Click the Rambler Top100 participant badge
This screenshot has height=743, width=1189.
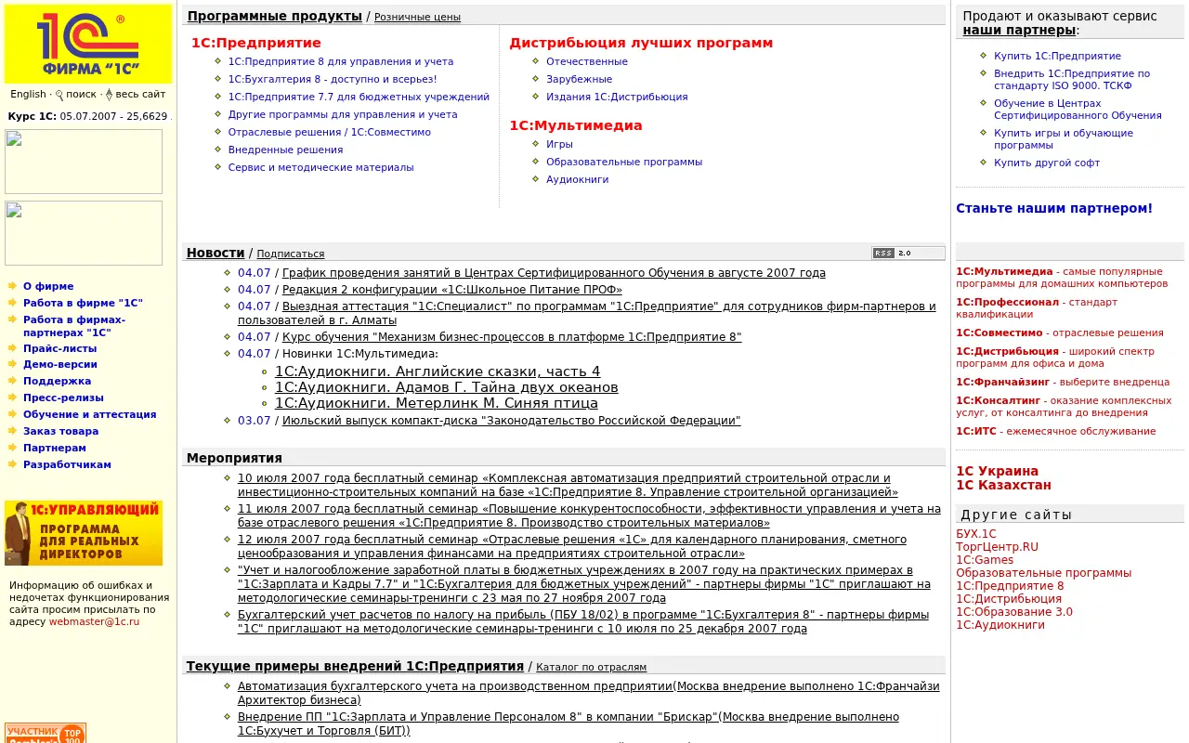46,733
